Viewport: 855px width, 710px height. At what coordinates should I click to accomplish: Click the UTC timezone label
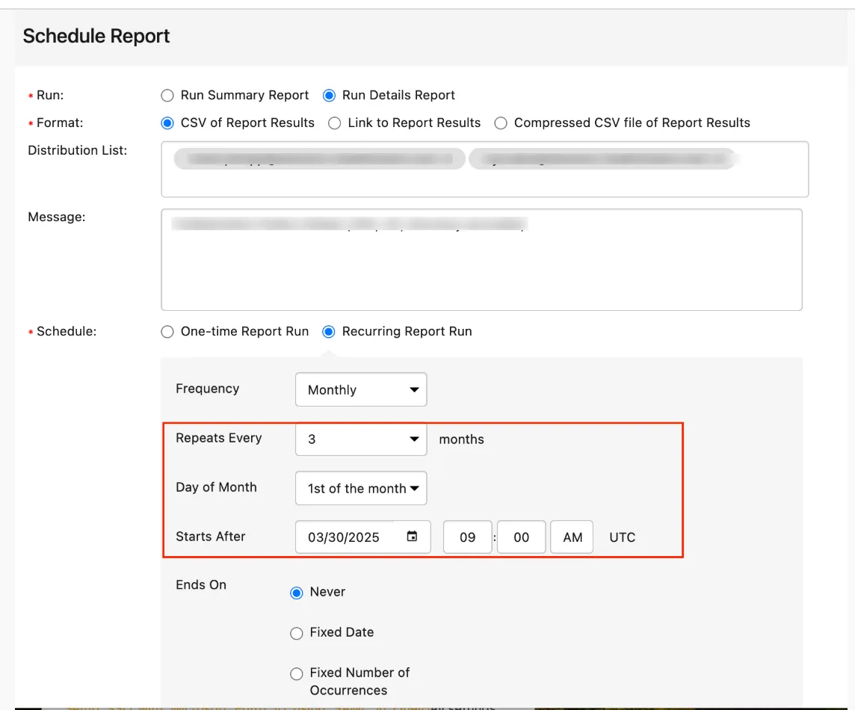point(622,537)
